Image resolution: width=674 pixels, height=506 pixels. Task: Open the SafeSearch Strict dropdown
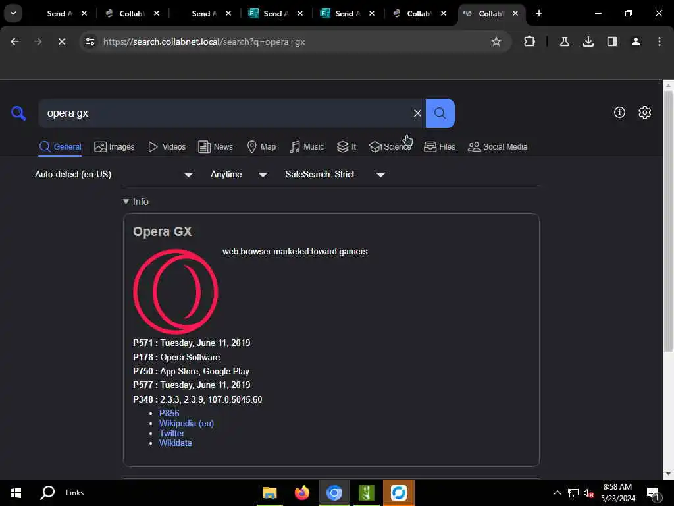point(335,174)
